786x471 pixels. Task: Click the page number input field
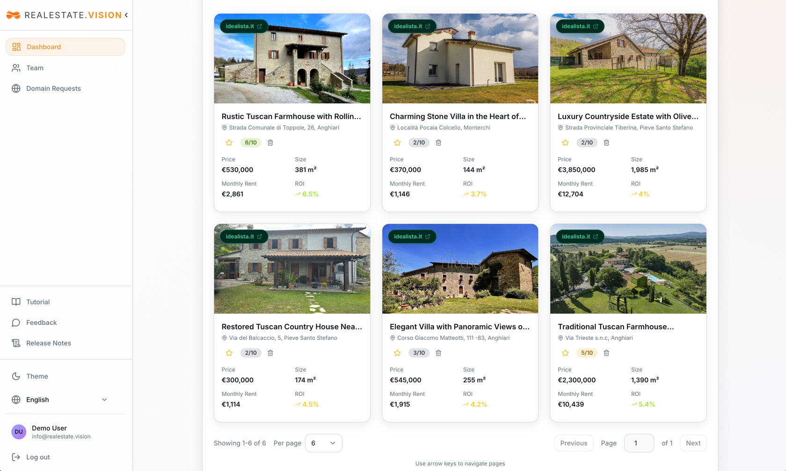639,443
